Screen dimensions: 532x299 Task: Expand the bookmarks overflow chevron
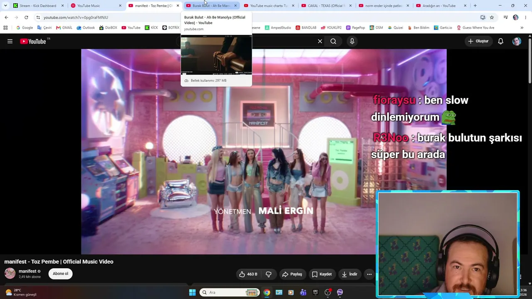tap(522, 28)
